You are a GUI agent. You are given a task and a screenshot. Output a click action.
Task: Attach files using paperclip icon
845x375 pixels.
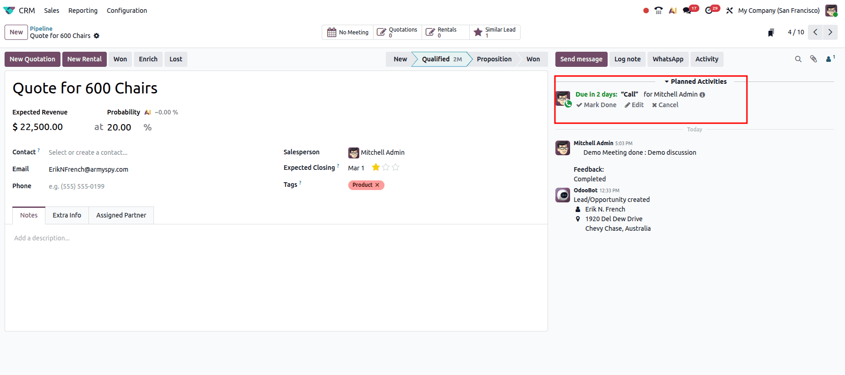(813, 59)
